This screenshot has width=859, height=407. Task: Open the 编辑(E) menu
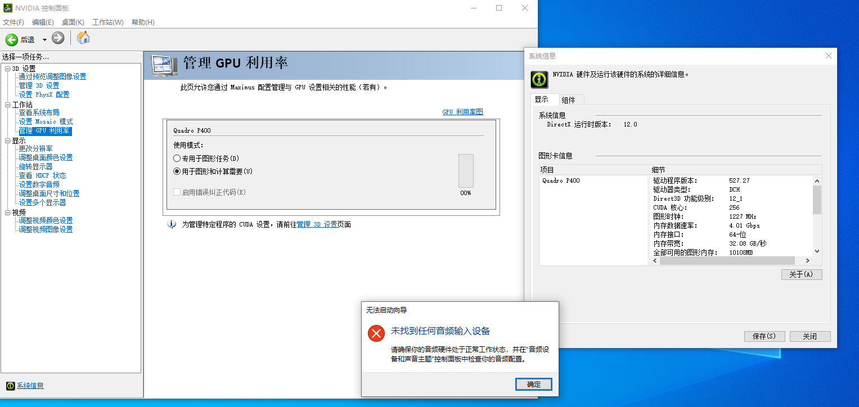click(43, 22)
